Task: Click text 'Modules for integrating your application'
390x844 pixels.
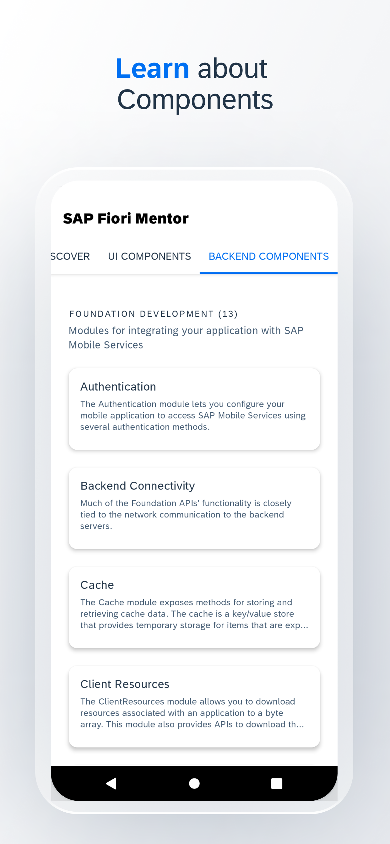Action: point(163,331)
